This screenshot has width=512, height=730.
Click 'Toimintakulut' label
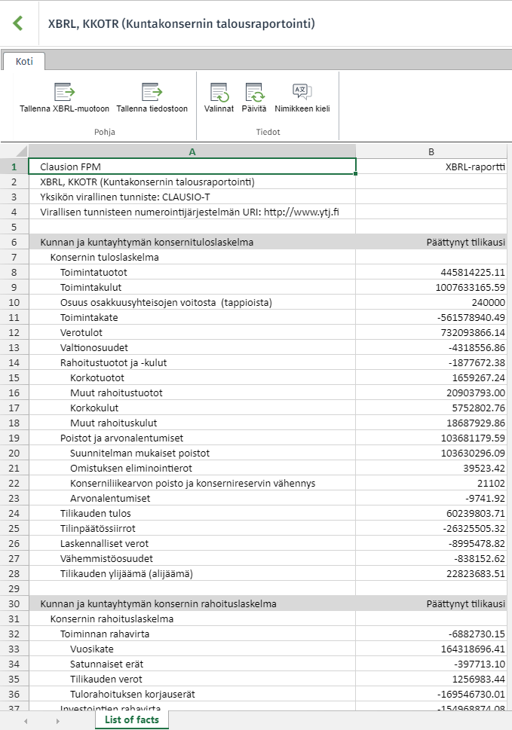point(90,287)
